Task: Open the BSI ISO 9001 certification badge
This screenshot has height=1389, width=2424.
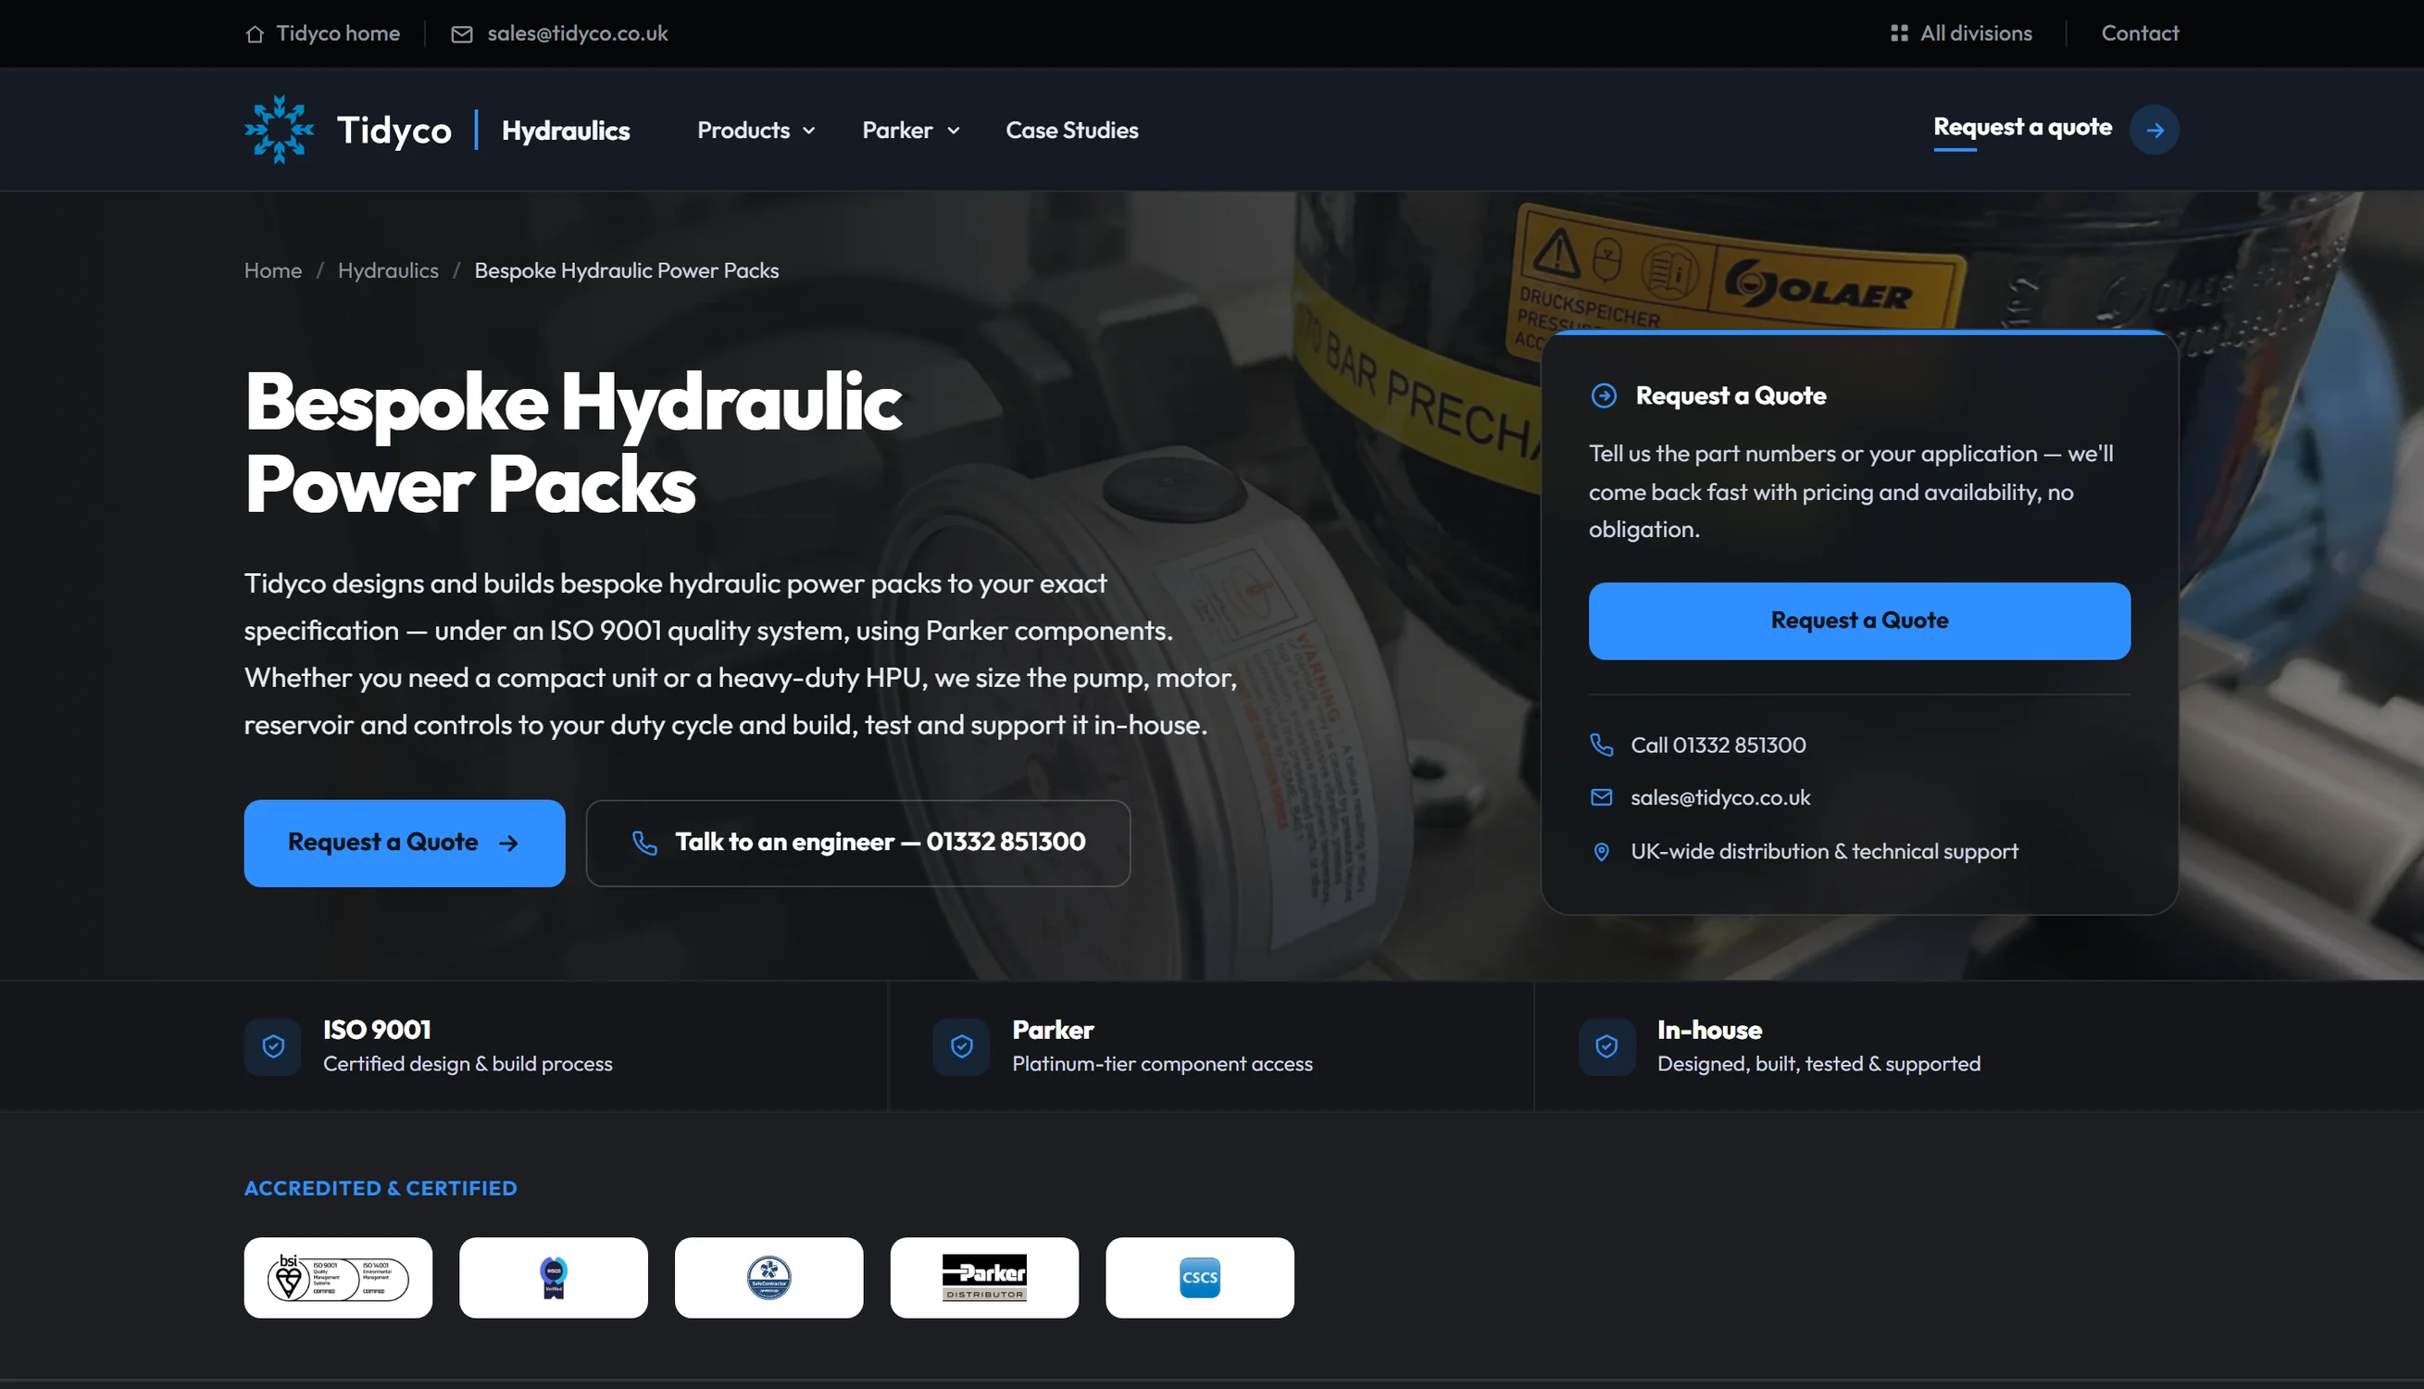Action: [x=338, y=1277]
